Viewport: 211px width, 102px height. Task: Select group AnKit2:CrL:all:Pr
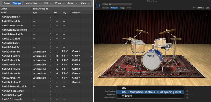click(x=11, y=38)
